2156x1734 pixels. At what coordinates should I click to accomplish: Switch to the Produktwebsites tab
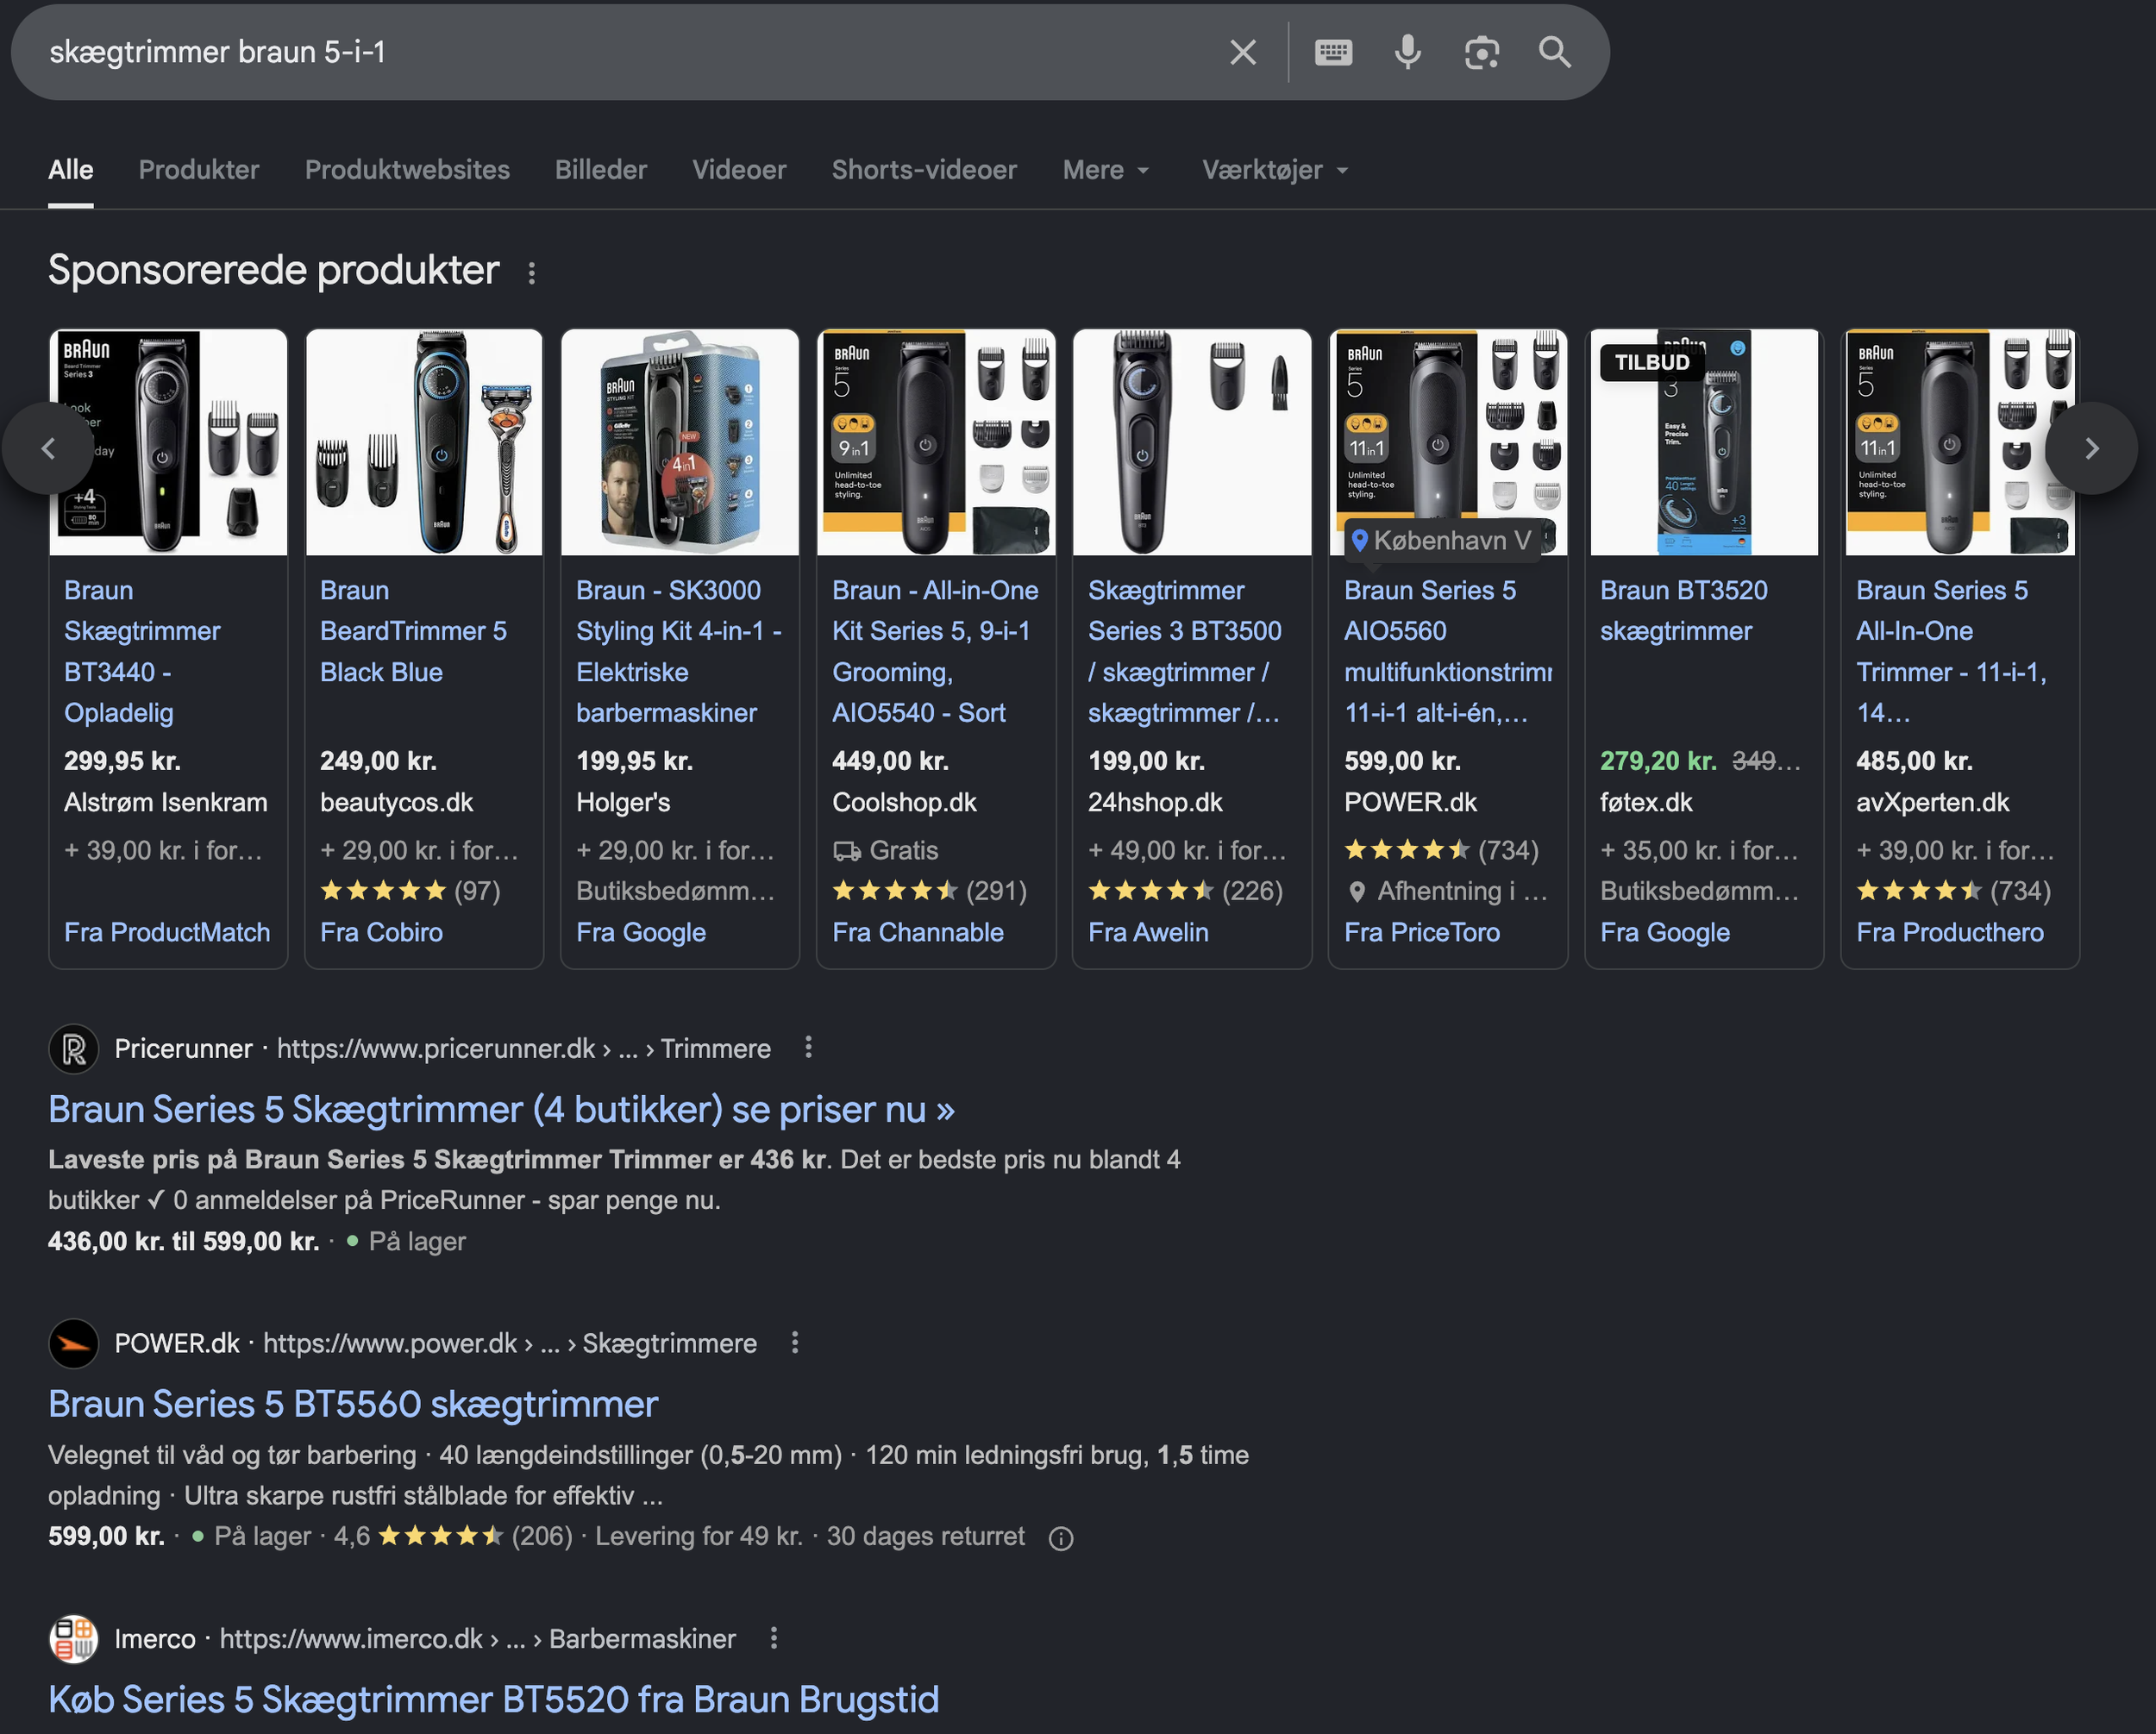click(x=407, y=170)
